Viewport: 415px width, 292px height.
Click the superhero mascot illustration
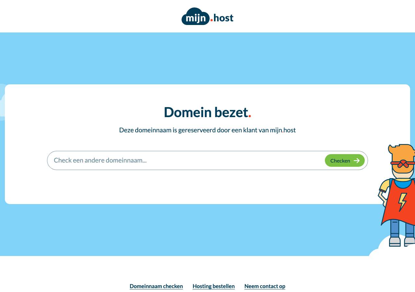pyautogui.click(x=397, y=195)
